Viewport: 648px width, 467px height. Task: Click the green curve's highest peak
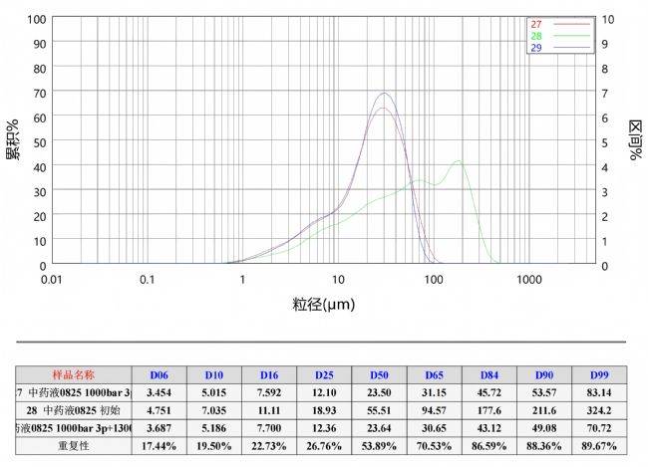pos(458,161)
